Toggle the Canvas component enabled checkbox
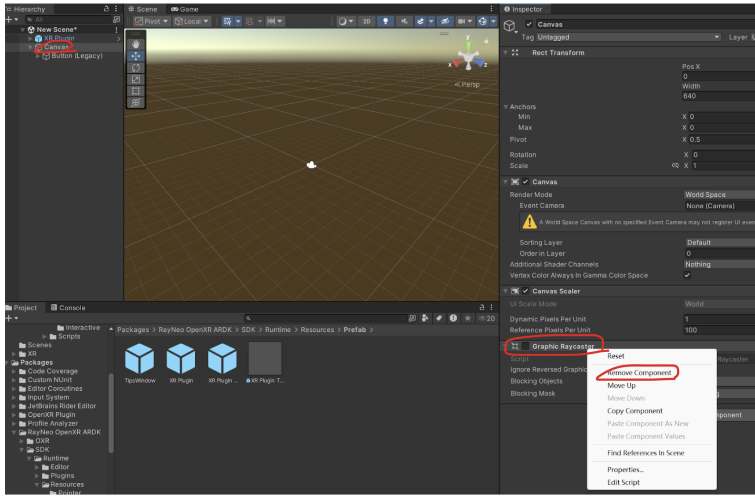 tap(525, 181)
